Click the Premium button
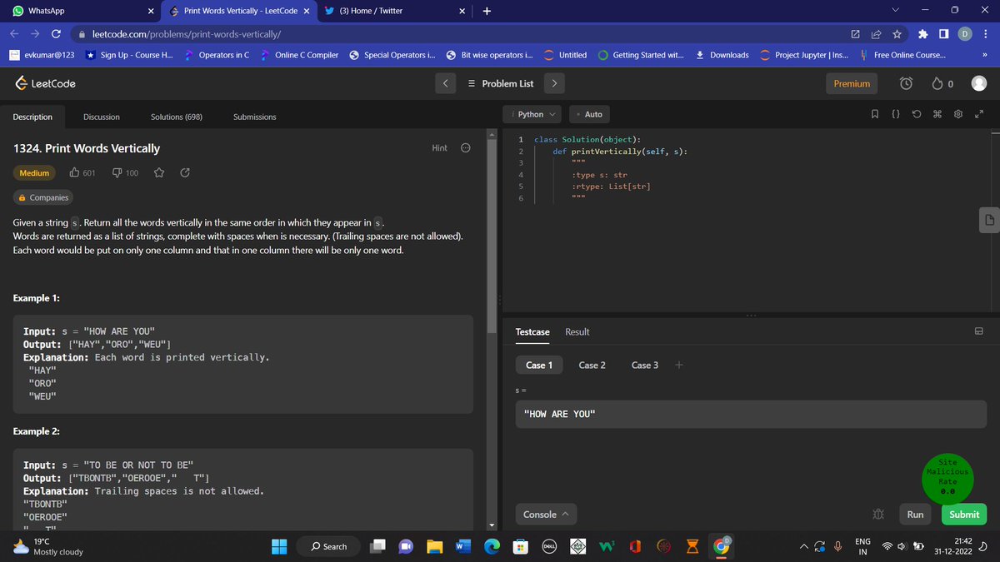 (x=852, y=83)
